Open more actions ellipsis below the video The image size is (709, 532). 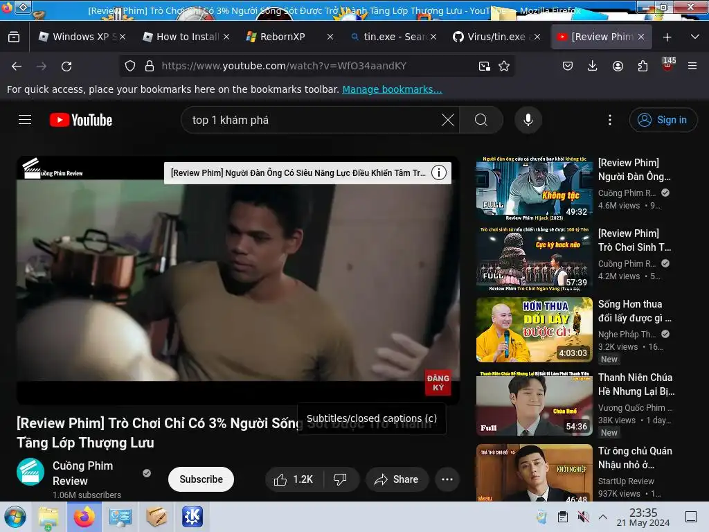[447, 479]
